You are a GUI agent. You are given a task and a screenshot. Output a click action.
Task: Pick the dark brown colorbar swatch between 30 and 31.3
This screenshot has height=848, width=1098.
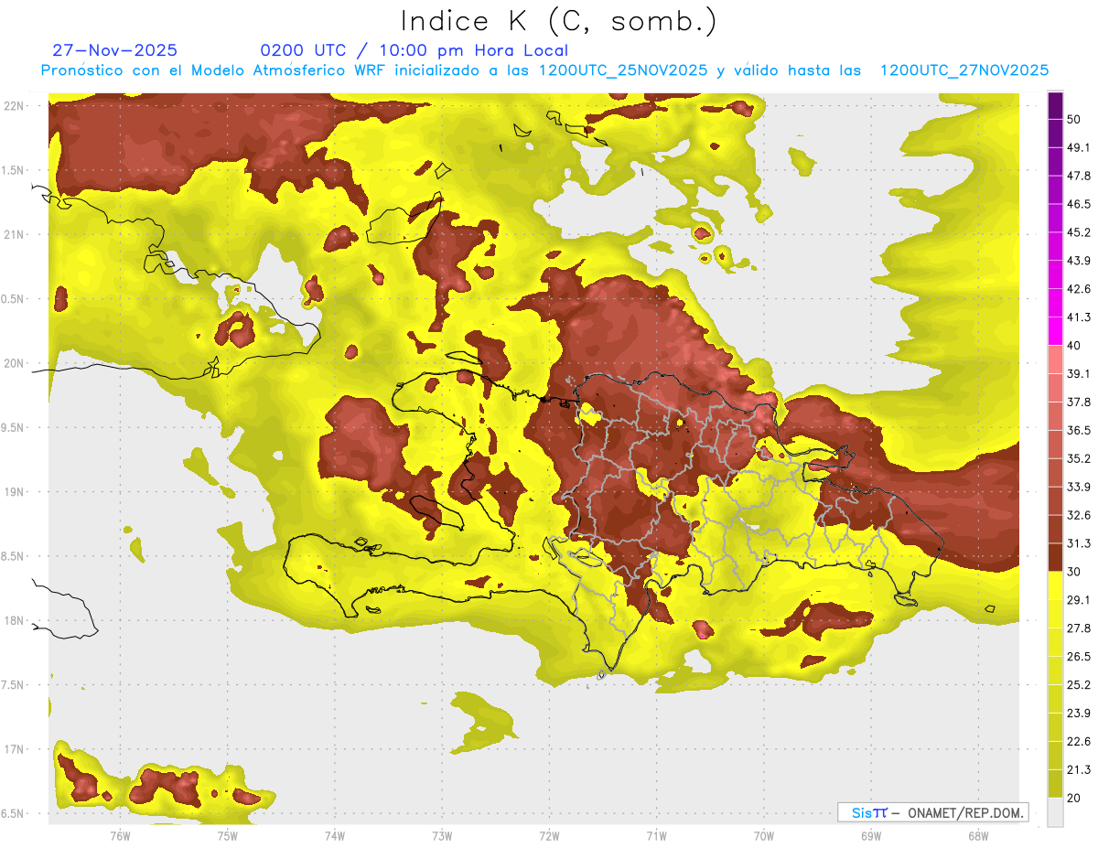click(1055, 557)
